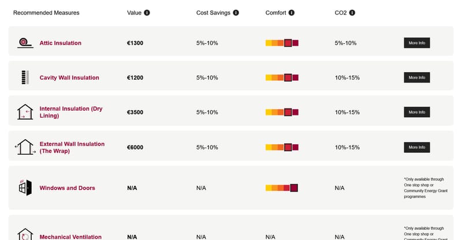Select the Mechanical Ventilation link
The width and height of the screenshot is (462, 240).
coord(70,237)
